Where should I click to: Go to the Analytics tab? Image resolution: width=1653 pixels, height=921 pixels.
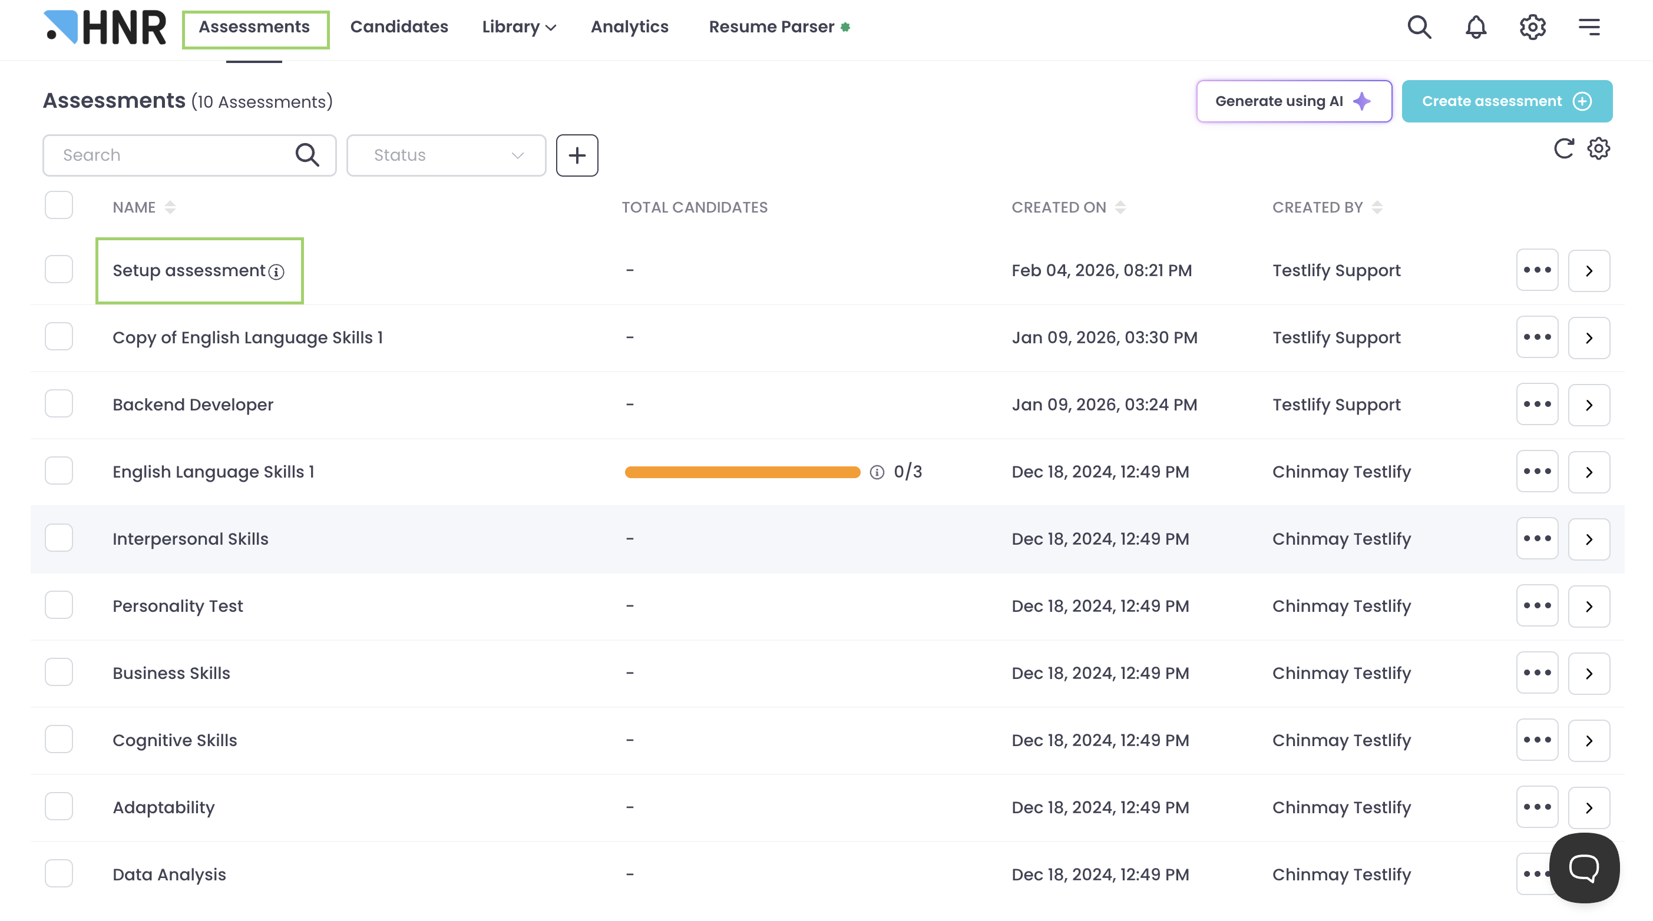click(x=629, y=27)
